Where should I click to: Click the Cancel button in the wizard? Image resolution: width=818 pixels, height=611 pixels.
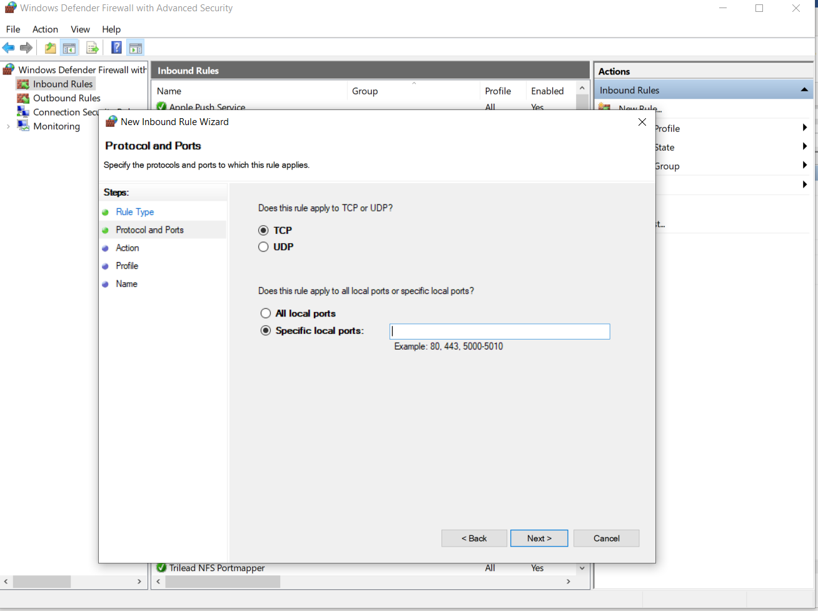pyautogui.click(x=606, y=538)
